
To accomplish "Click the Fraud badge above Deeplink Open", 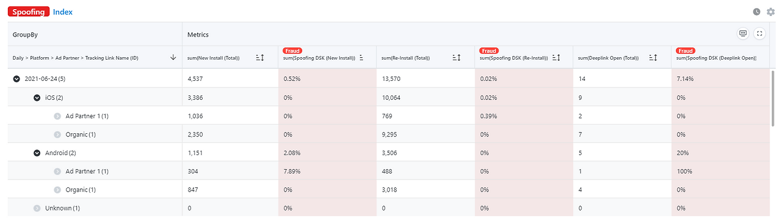I will point(686,50).
